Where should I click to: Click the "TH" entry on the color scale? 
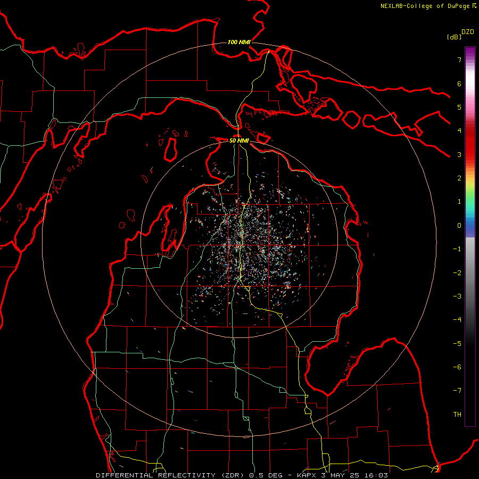[x=457, y=414]
